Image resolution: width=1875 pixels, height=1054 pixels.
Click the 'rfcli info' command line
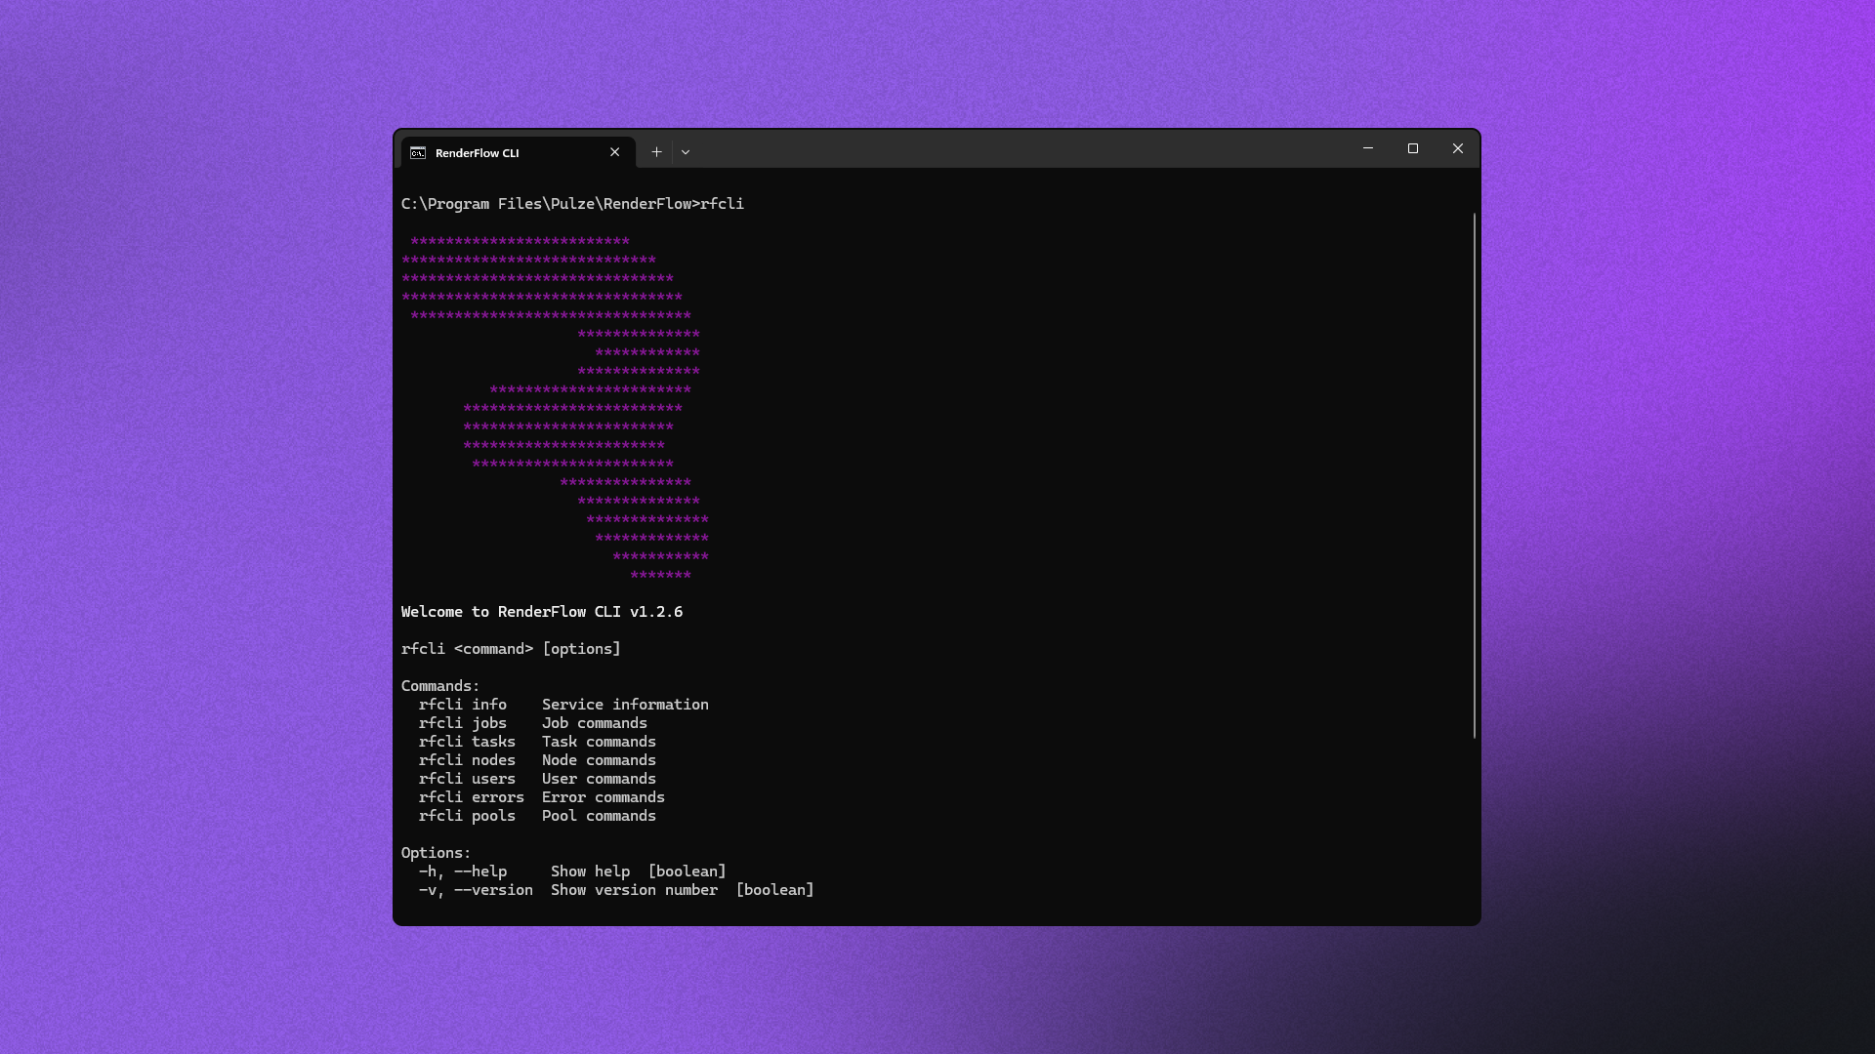click(563, 705)
